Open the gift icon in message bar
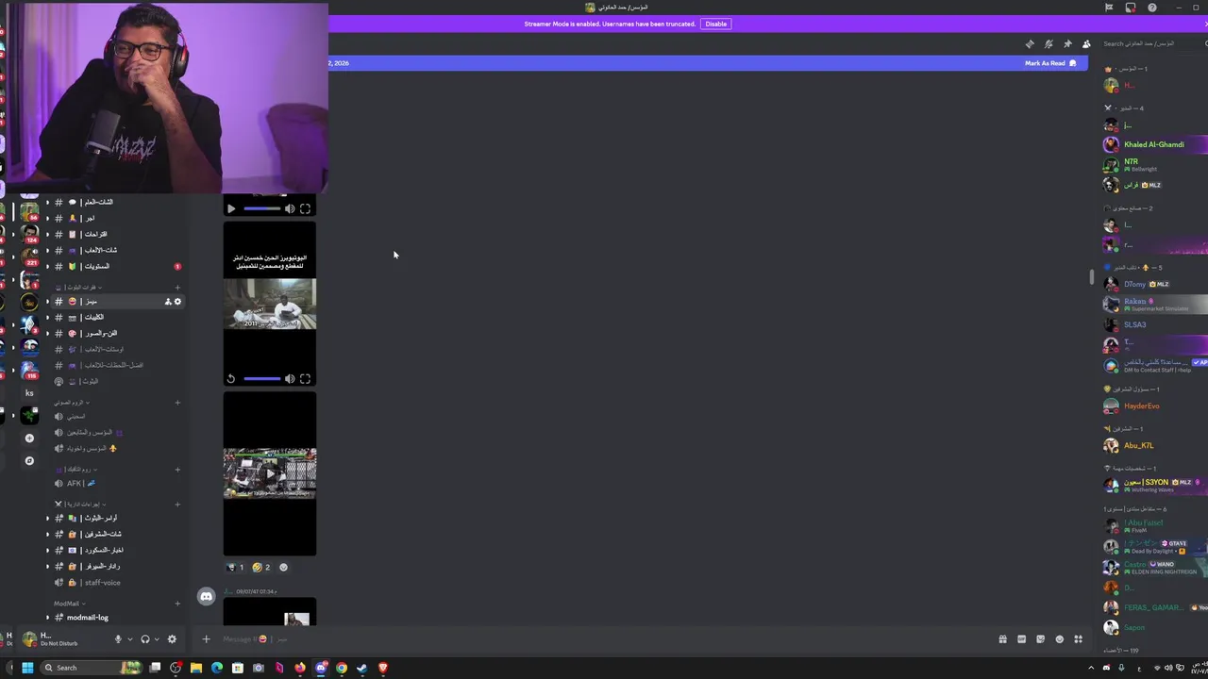 point(1002,639)
